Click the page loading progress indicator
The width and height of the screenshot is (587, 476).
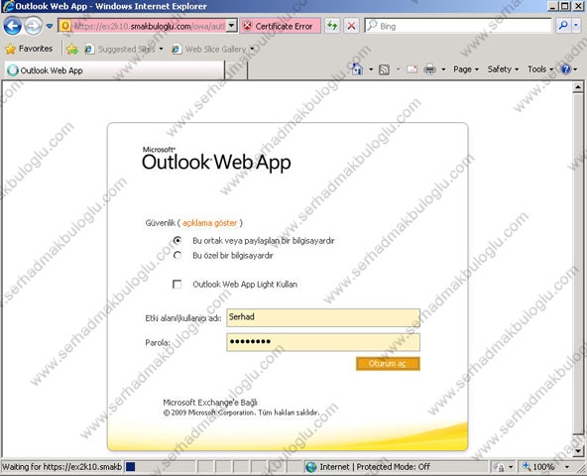(130, 467)
